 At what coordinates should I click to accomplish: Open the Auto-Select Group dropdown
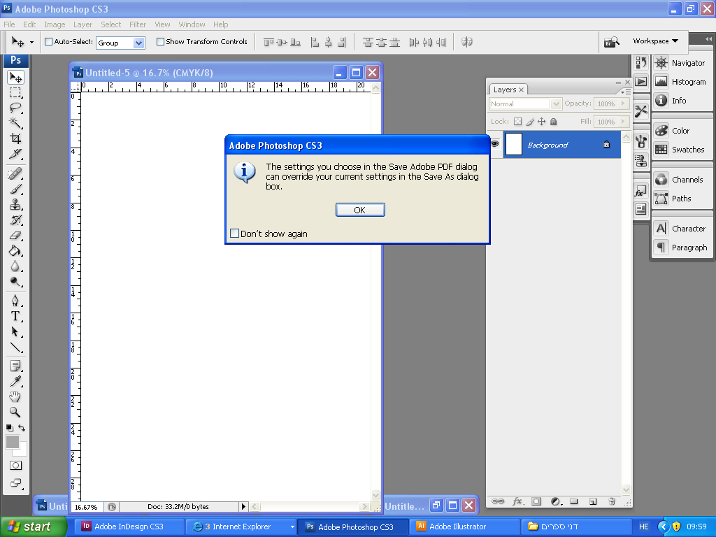[139, 43]
